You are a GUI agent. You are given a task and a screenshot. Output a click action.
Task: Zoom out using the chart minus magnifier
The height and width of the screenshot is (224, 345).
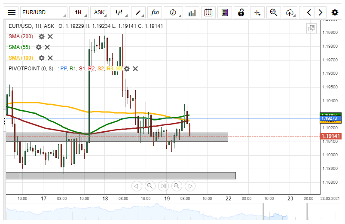150,186
